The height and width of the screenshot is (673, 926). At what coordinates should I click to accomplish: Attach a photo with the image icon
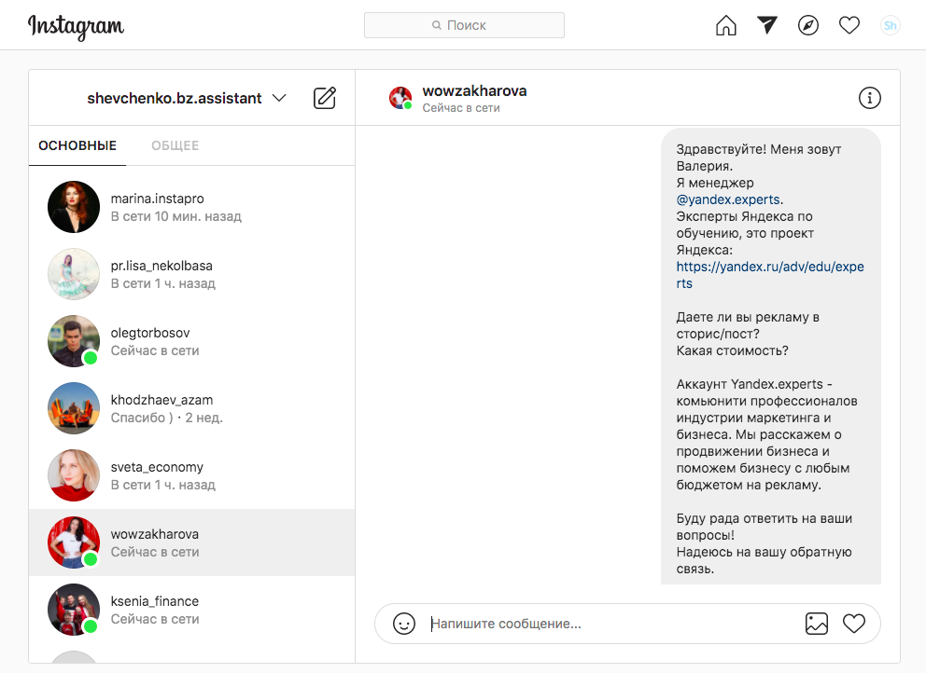[816, 624]
